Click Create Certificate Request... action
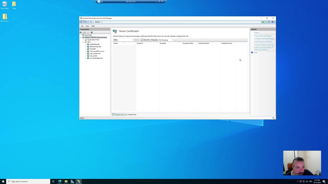 (x=263, y=36)
